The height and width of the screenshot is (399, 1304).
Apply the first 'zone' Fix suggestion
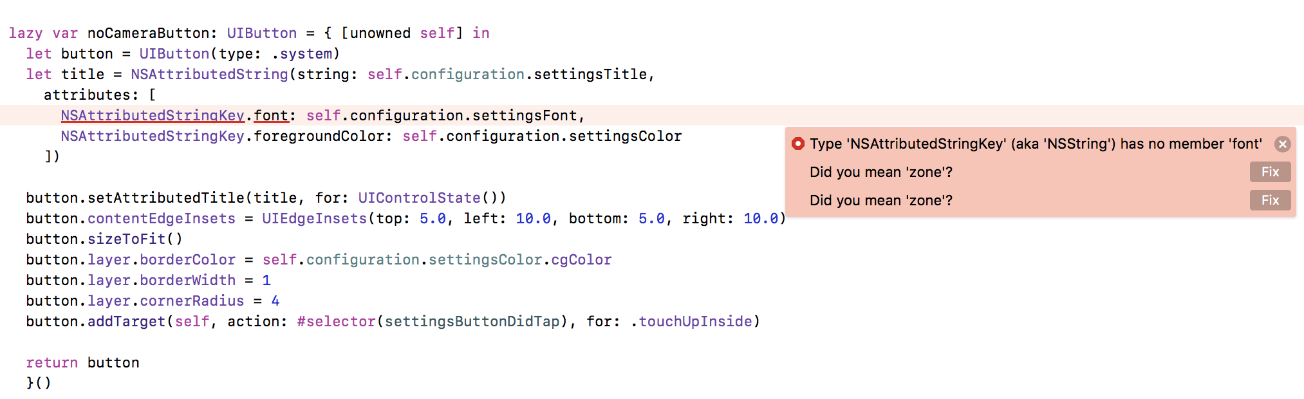tap(1269, 172)
